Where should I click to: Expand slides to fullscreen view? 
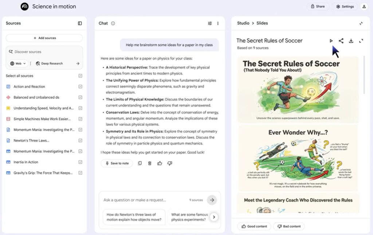(x=361, y=41)
